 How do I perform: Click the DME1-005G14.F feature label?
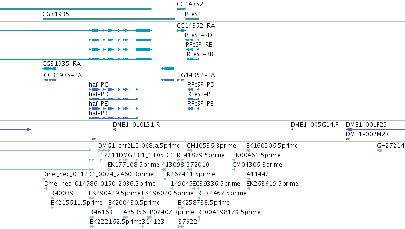click(x=315, y=125)
